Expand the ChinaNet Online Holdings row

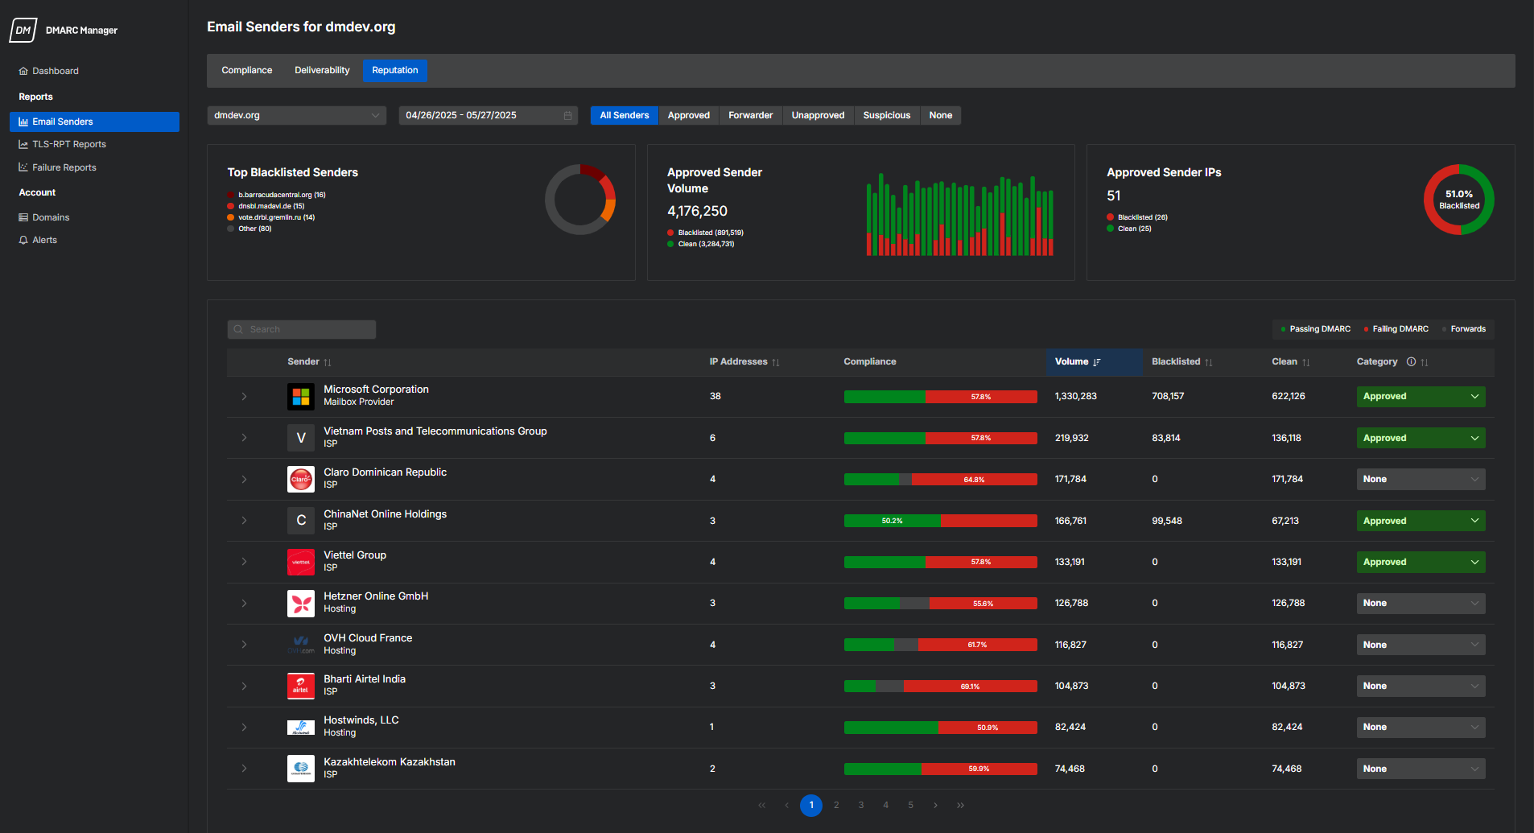244,521
